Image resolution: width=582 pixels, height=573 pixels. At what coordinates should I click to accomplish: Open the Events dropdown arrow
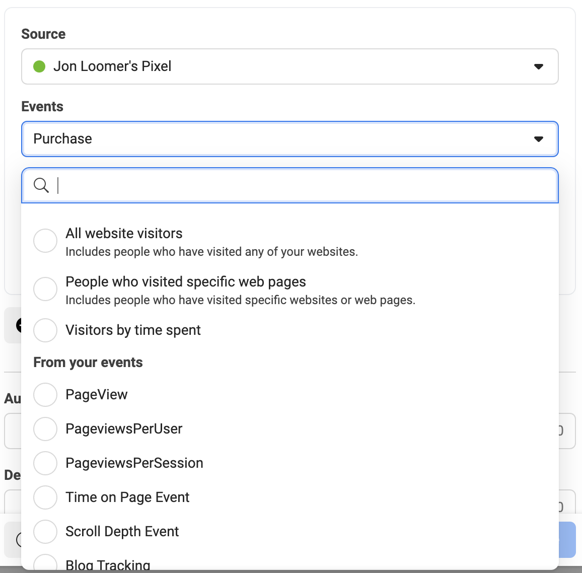click(x=539, y=139)
